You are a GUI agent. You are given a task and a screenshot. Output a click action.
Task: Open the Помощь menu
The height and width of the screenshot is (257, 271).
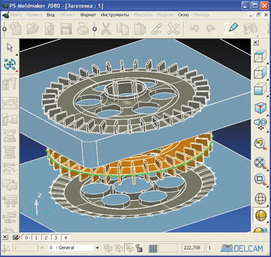tap(201, 15)
